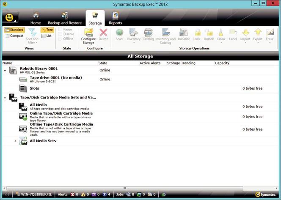Click the Tape drive 0001 icon
The image size is (281, 200).
click(23, 79)
